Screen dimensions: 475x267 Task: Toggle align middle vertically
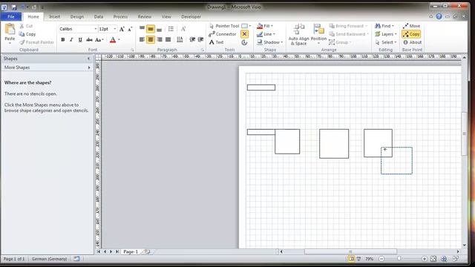[x=151, y=29]
